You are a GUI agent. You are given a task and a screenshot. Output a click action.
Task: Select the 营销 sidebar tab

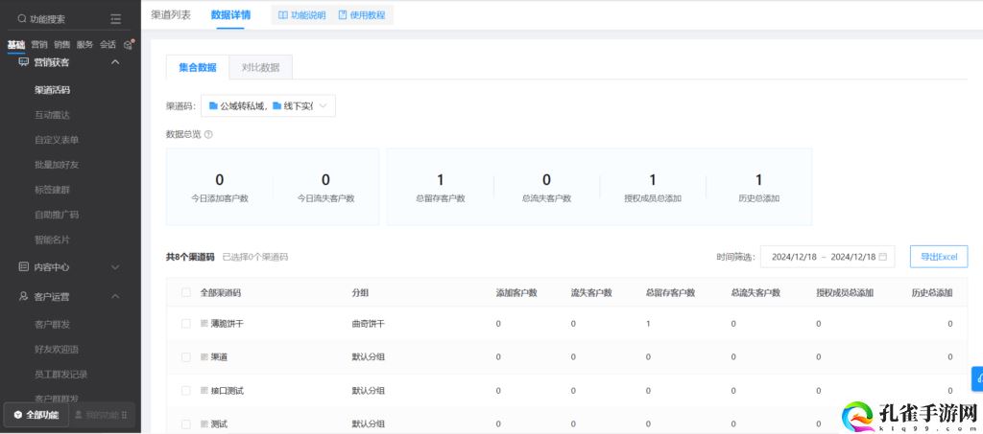pos(39,44)
